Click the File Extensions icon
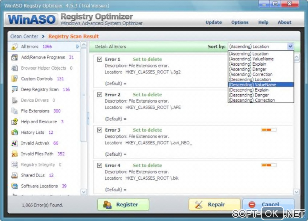 click(x=14, y=111)
